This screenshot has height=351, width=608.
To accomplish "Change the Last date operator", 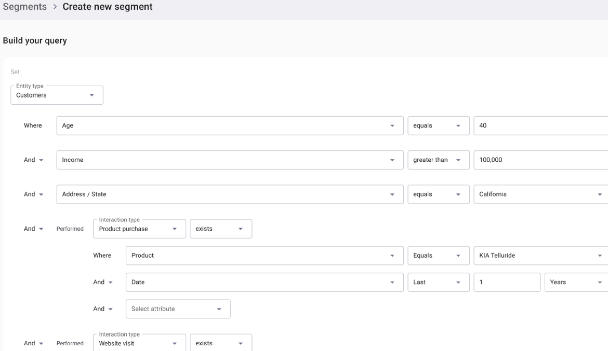I will (x=438, y=283).
